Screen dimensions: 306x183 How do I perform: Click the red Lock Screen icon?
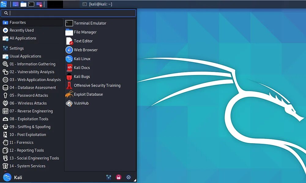point(118,177)
